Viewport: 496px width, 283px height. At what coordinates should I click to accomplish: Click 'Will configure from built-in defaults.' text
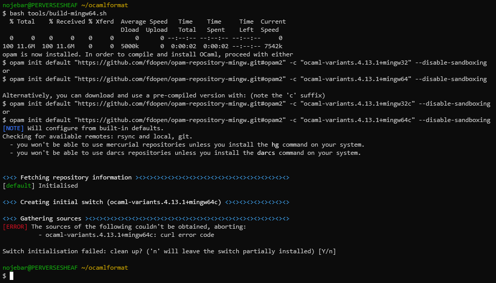pos(95,128)
